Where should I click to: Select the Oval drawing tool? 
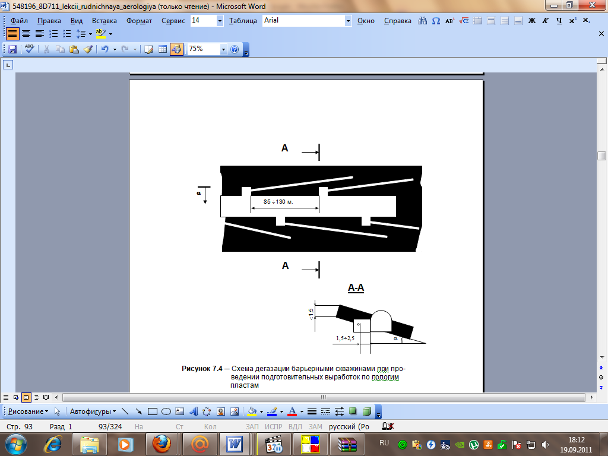point(166,411)
